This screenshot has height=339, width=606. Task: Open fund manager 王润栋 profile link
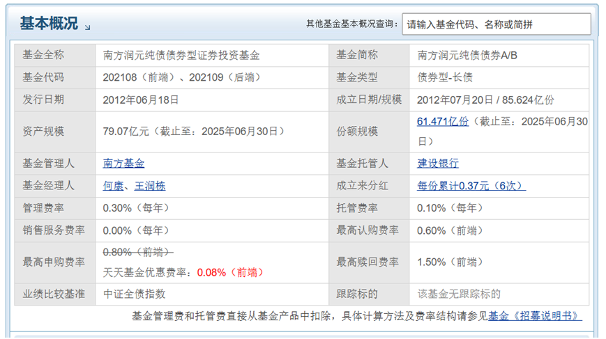click(x=150, y=186)
